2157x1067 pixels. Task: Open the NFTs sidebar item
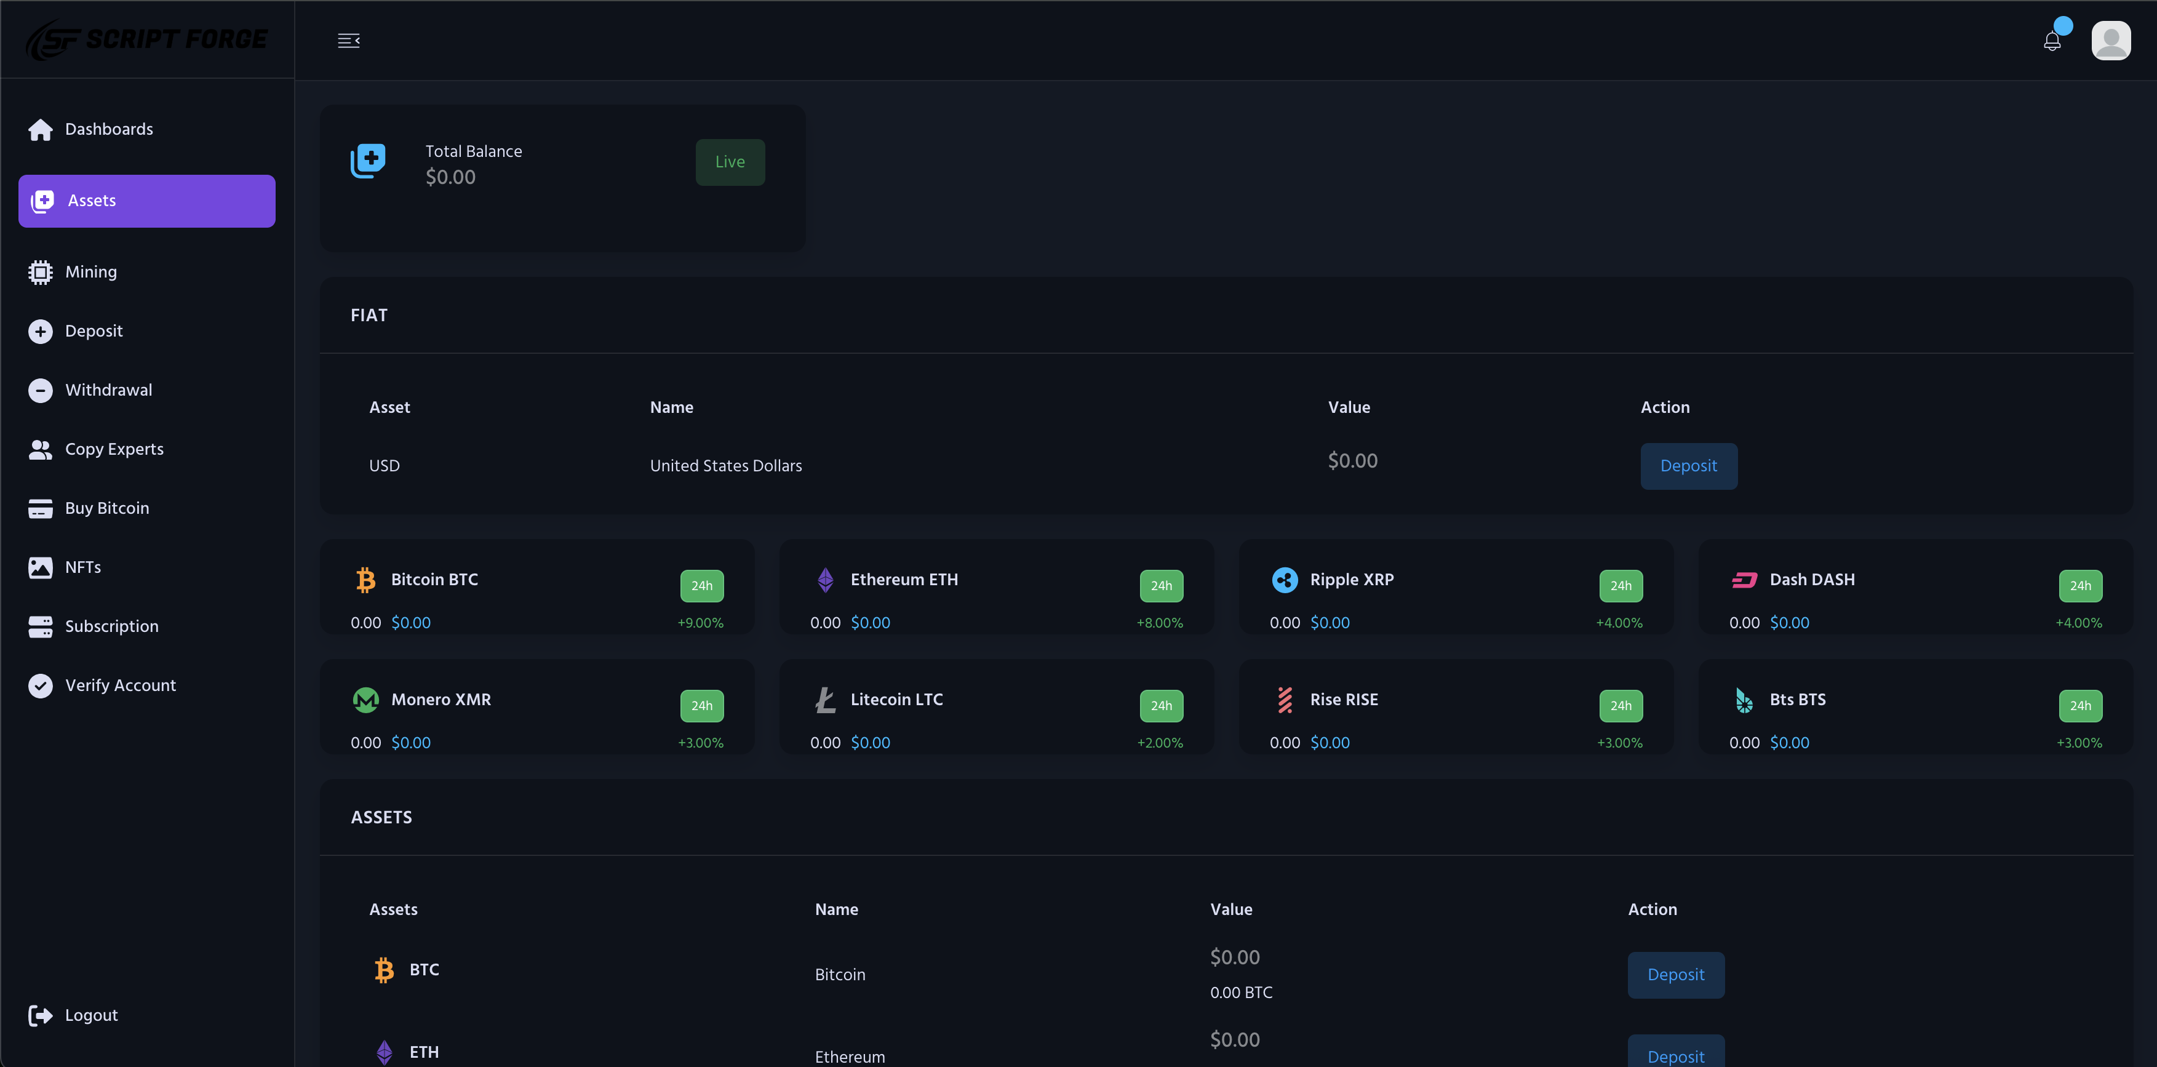pos(82,568)
